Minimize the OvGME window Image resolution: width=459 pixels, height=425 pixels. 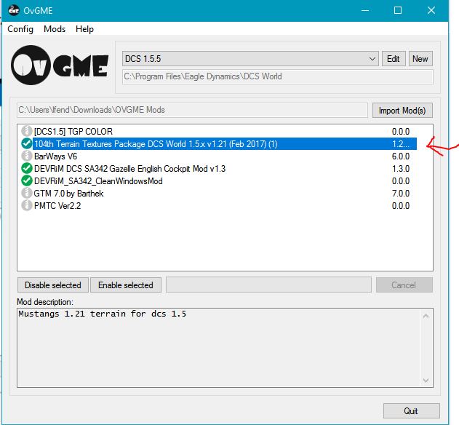[365, 10]
